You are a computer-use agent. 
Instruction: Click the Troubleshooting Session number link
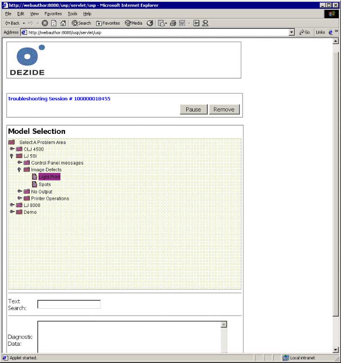(x=59, y=99)
